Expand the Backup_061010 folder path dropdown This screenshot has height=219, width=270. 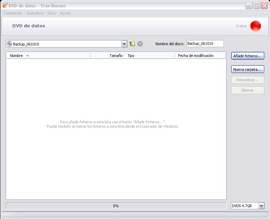[124, 44]
